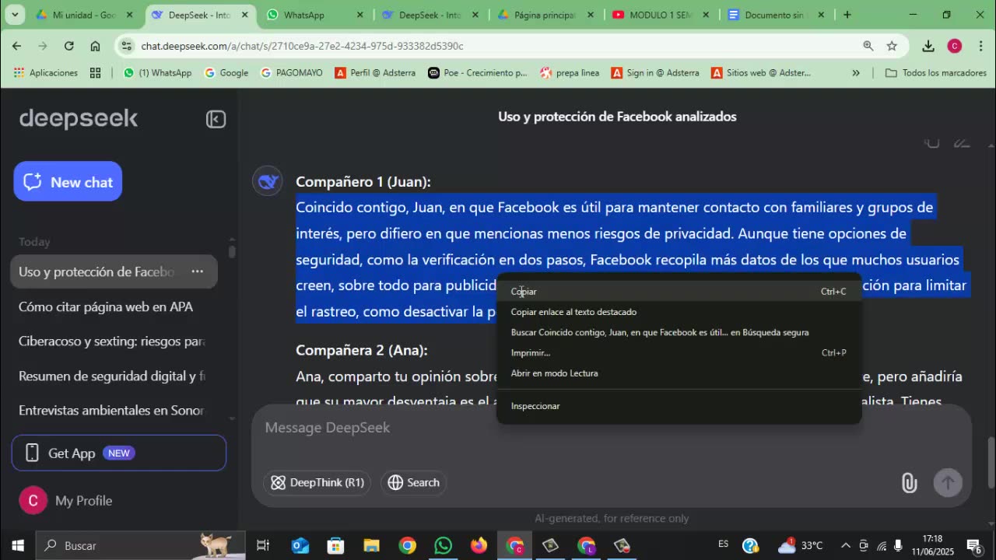The height and width of the screenshot is (560, 996).
Task: Open WhatsApp from the taskbar
Action: point(443,545)
